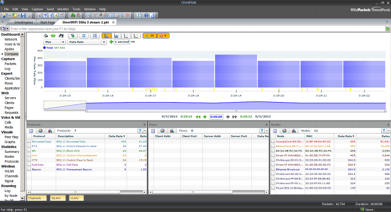Click minus to decrease time interval
Viewport: 391px width, 212px height.
(x=133, y=42)
